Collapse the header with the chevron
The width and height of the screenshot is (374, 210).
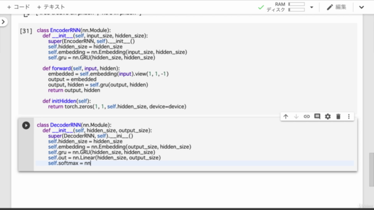pyautogui.click(x=362, y=7)
